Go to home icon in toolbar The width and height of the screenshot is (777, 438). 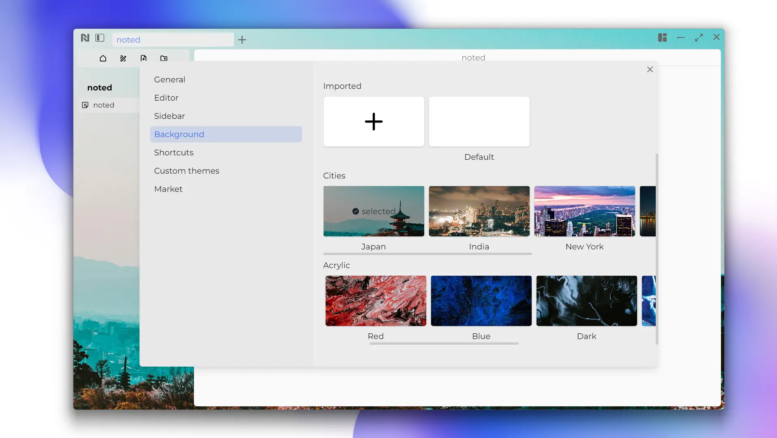tap(103, 58)
